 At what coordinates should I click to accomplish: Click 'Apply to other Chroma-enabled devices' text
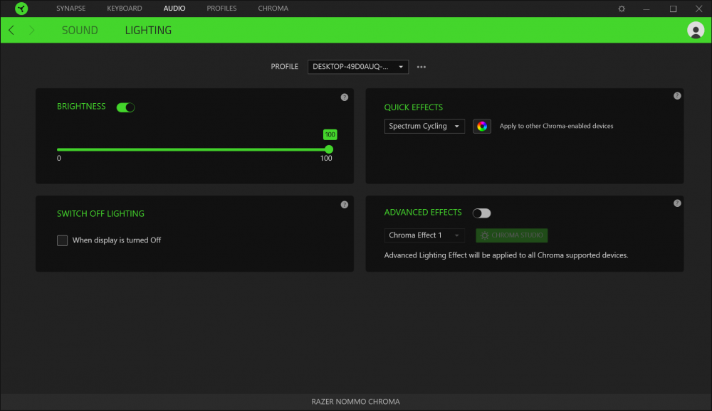pos(556,126)
